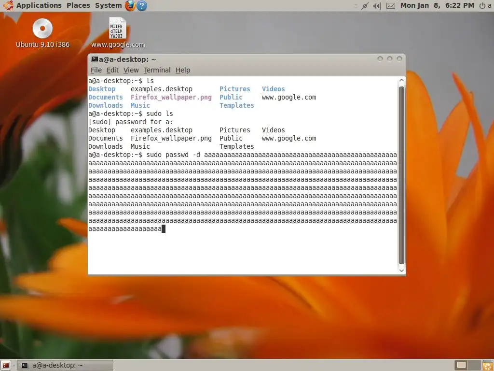Click blue 'Downloads' in first ls output

[x=106, y=105]
